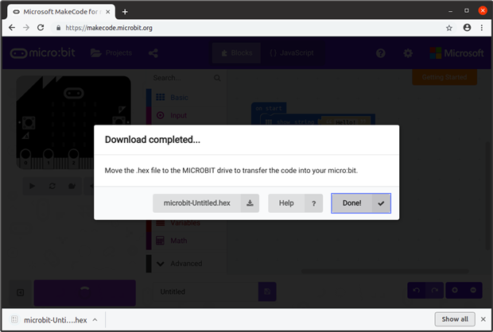Click the Getting Started button
Screen dimensions: 493x332
point(444,77)
